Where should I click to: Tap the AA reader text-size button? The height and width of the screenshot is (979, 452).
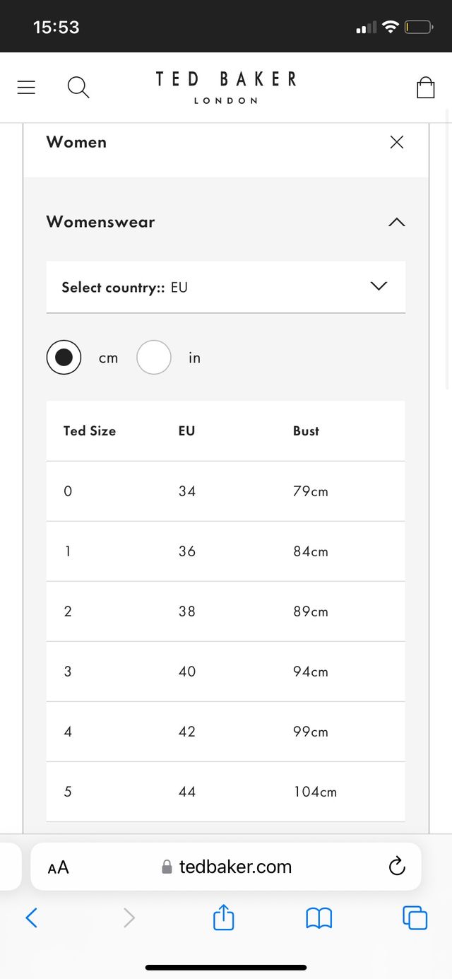pyautogui.click(x=58, y=867)
